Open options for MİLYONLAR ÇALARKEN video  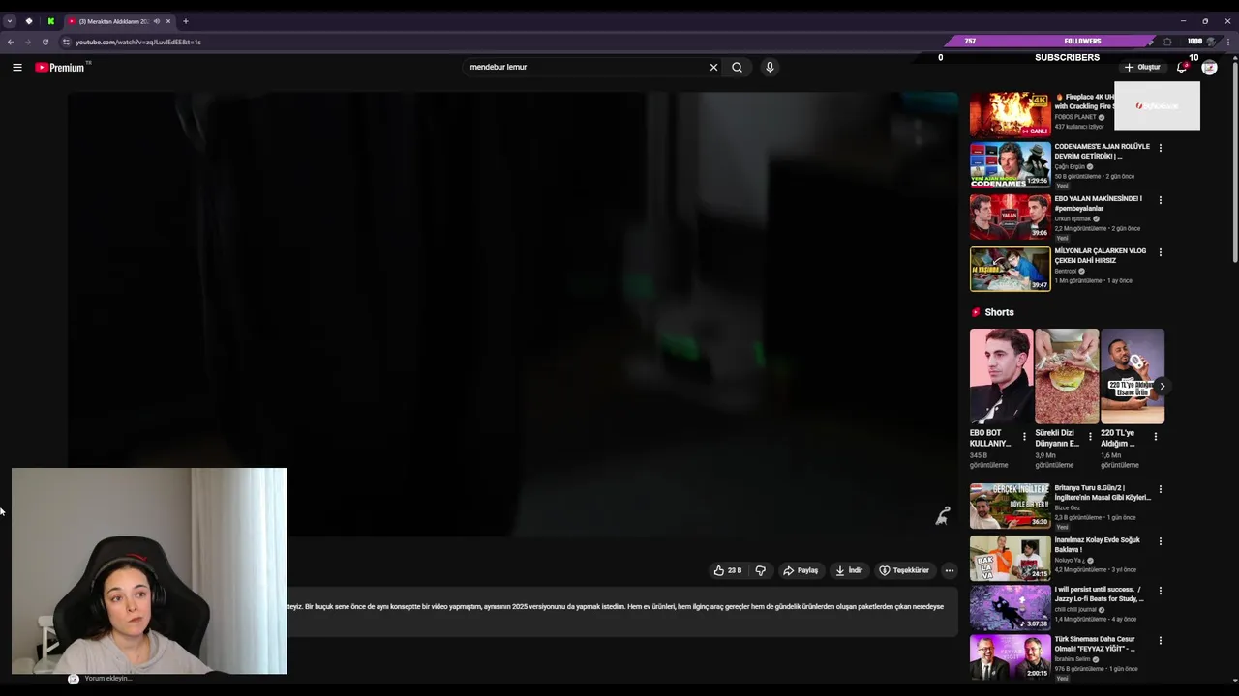tap(1160, 252)
